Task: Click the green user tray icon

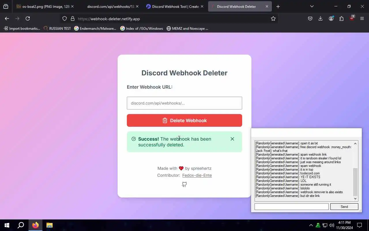Action: [318, 225]
